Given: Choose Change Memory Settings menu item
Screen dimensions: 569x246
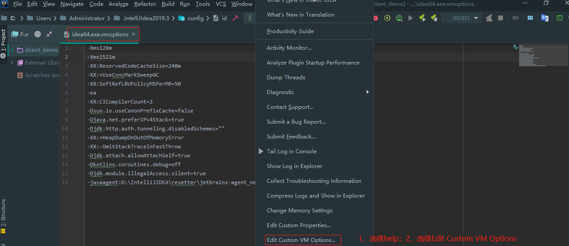Looking at the screenshot, I should (299, 211).
